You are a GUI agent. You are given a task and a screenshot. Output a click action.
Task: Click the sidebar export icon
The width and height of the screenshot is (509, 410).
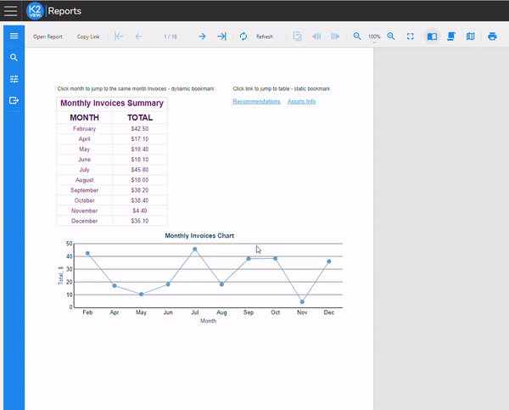[14, 100]
